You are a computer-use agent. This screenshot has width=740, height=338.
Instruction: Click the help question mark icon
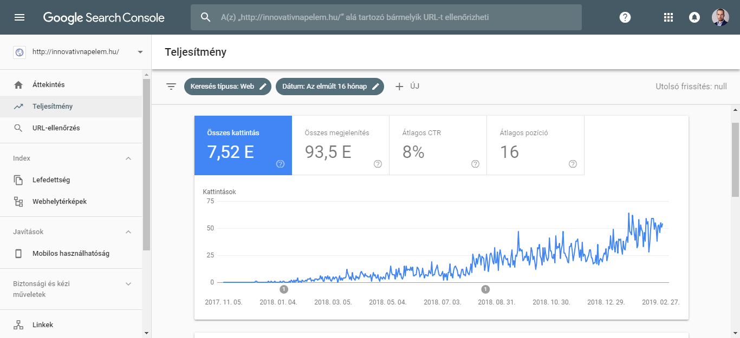pos(625,17)
